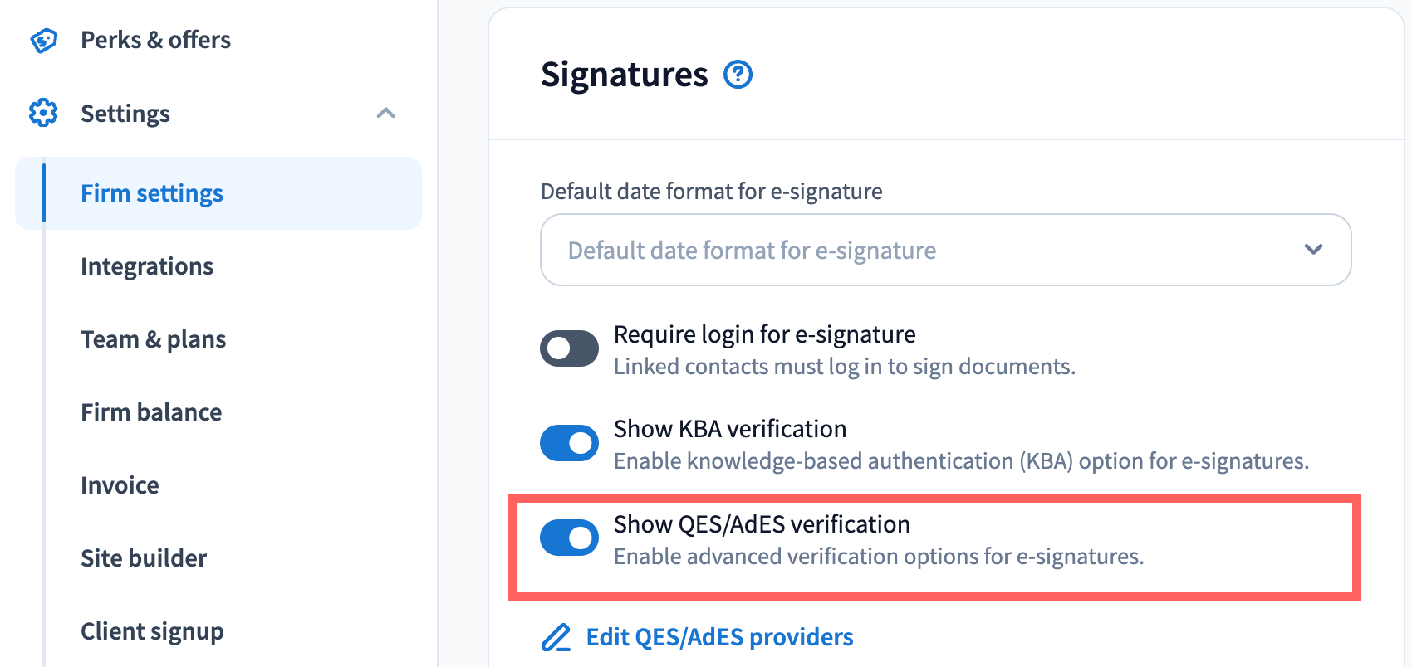Select Firm settings in the sidebar
Image resolution: width=1412 pixels, height=667 pixels.
(152, 193)
